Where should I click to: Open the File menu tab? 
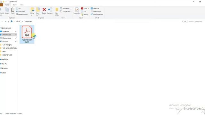(x=1, y=5)
